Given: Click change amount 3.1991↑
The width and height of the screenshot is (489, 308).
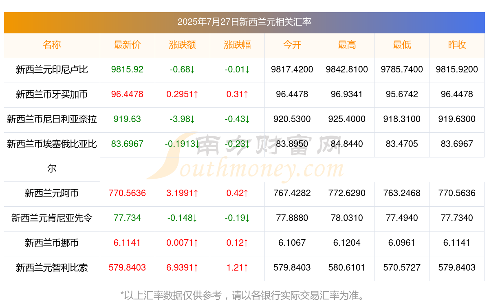Looking at the screenshot, I should pos(182,193).
